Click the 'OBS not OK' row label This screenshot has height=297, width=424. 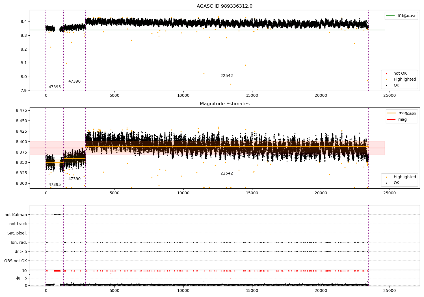(x=16, y=261)
